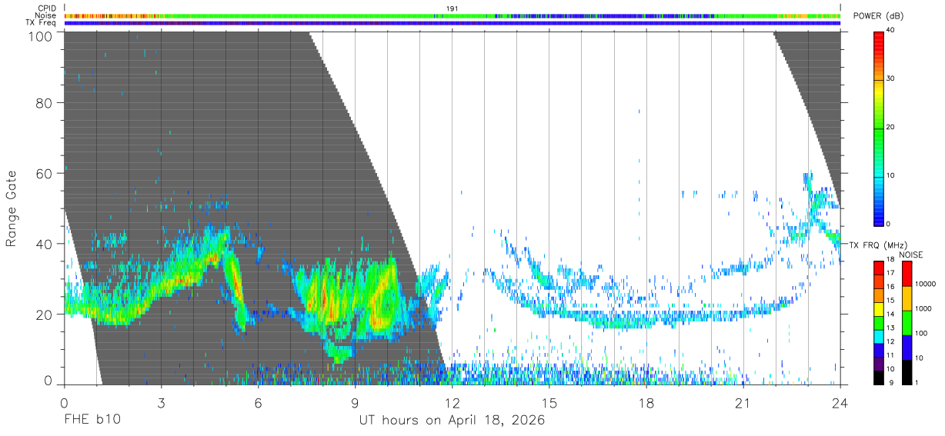This screenshot has height=436, width=945.
Task: Click the Range Gate axis label '60'
Action: [43, 174]
